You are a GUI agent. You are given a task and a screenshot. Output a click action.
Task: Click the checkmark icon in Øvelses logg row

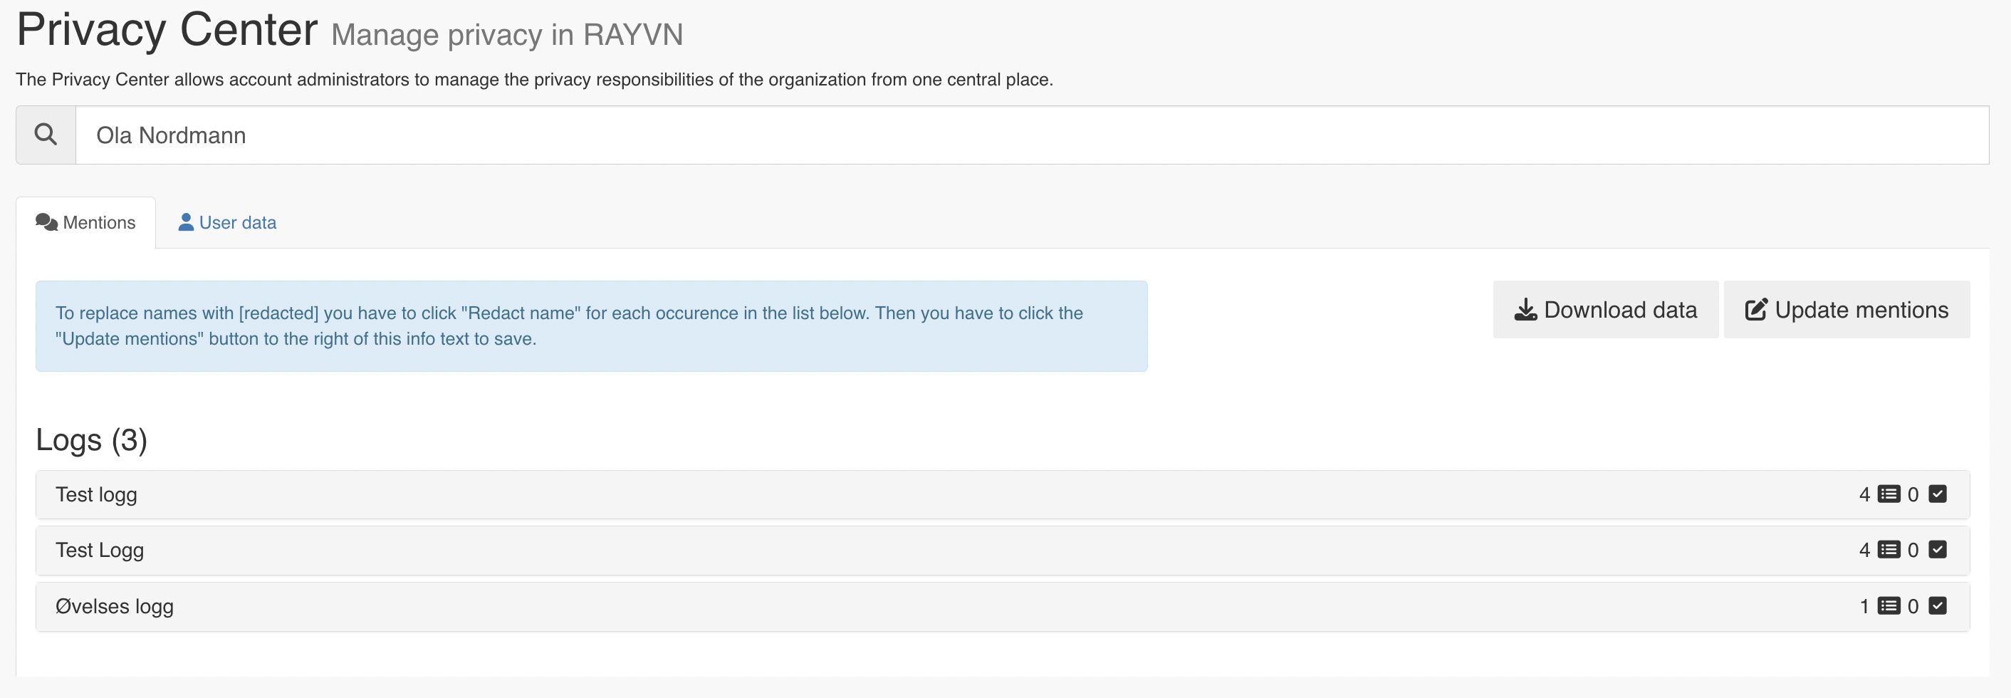[1937, 605]
